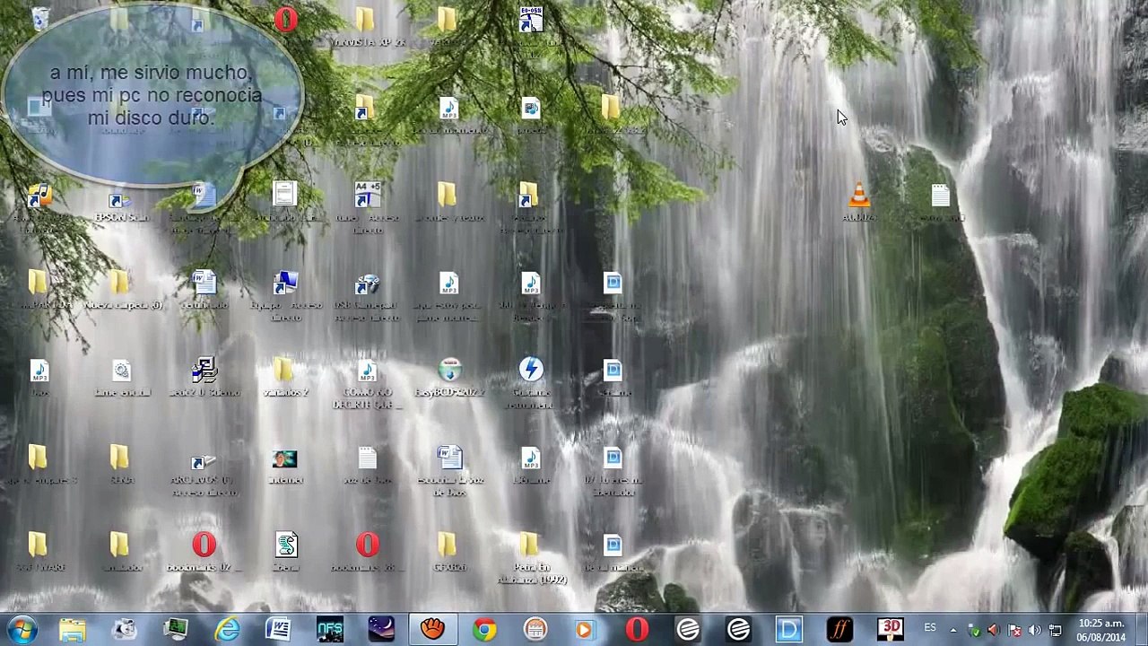
Task: Open the red 'ff' taskbar icon
Action: point(840,629)
